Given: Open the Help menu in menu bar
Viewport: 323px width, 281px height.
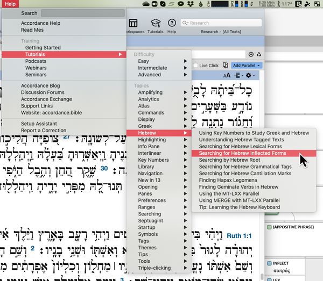Looking at the screenshot, I should (10, 4).
